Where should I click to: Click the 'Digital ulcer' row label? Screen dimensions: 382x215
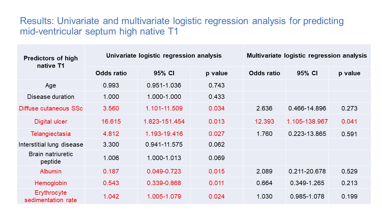coord(51,122)
